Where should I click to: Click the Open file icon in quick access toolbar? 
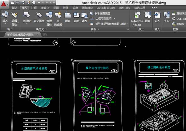tap(18, 3)
